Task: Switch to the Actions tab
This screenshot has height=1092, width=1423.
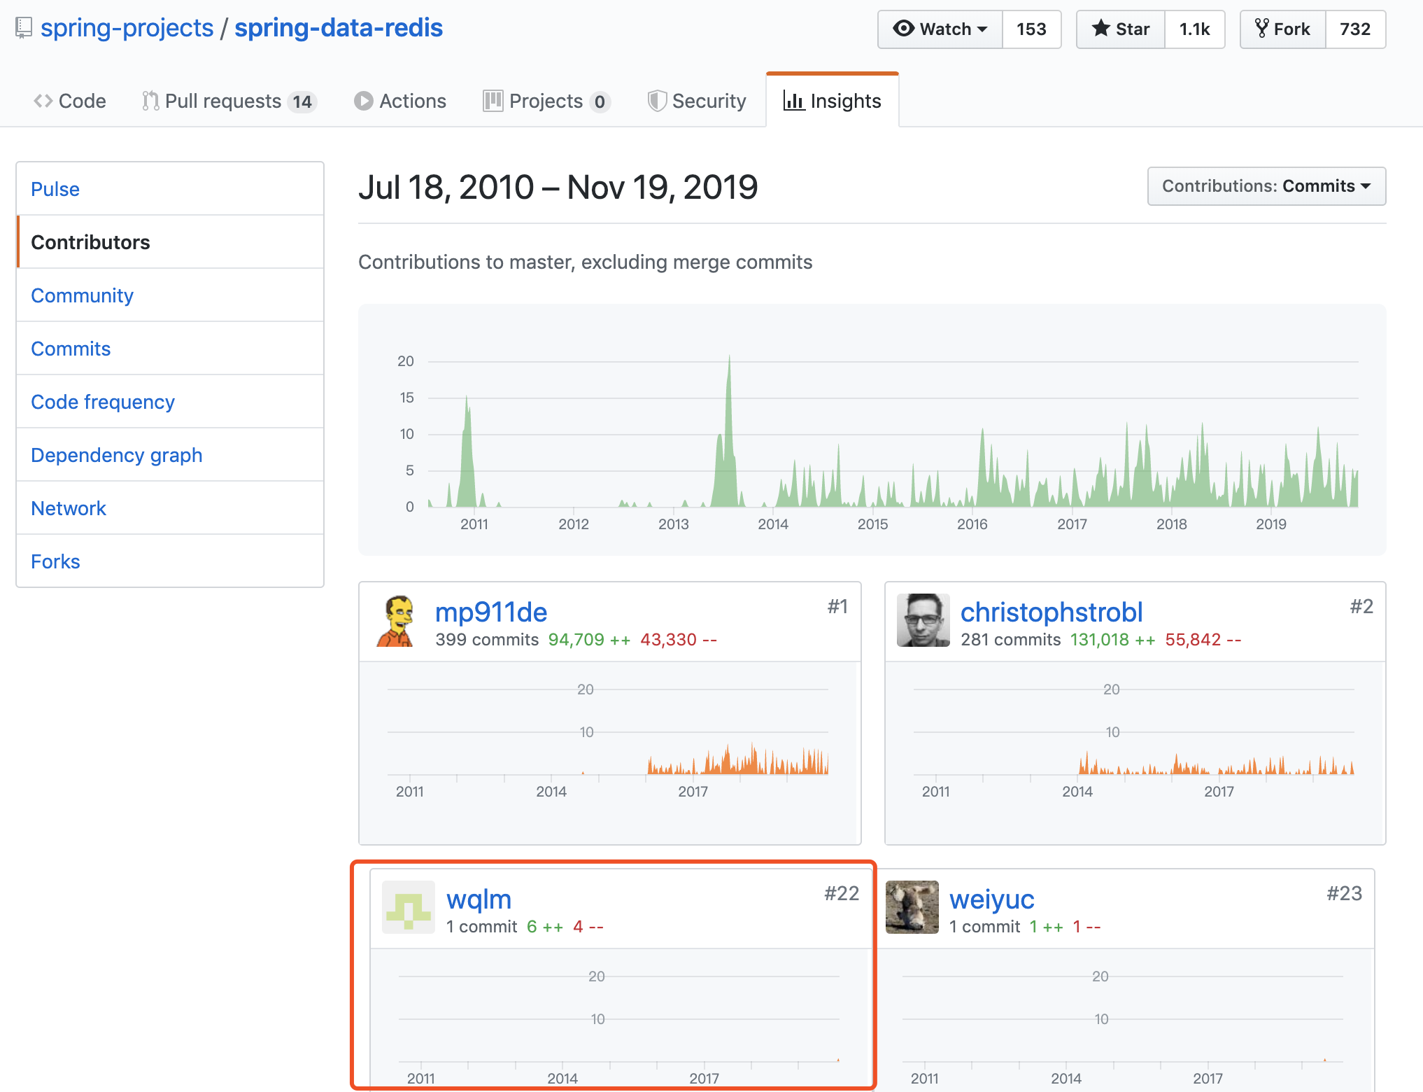Action: tap(400, 101)
